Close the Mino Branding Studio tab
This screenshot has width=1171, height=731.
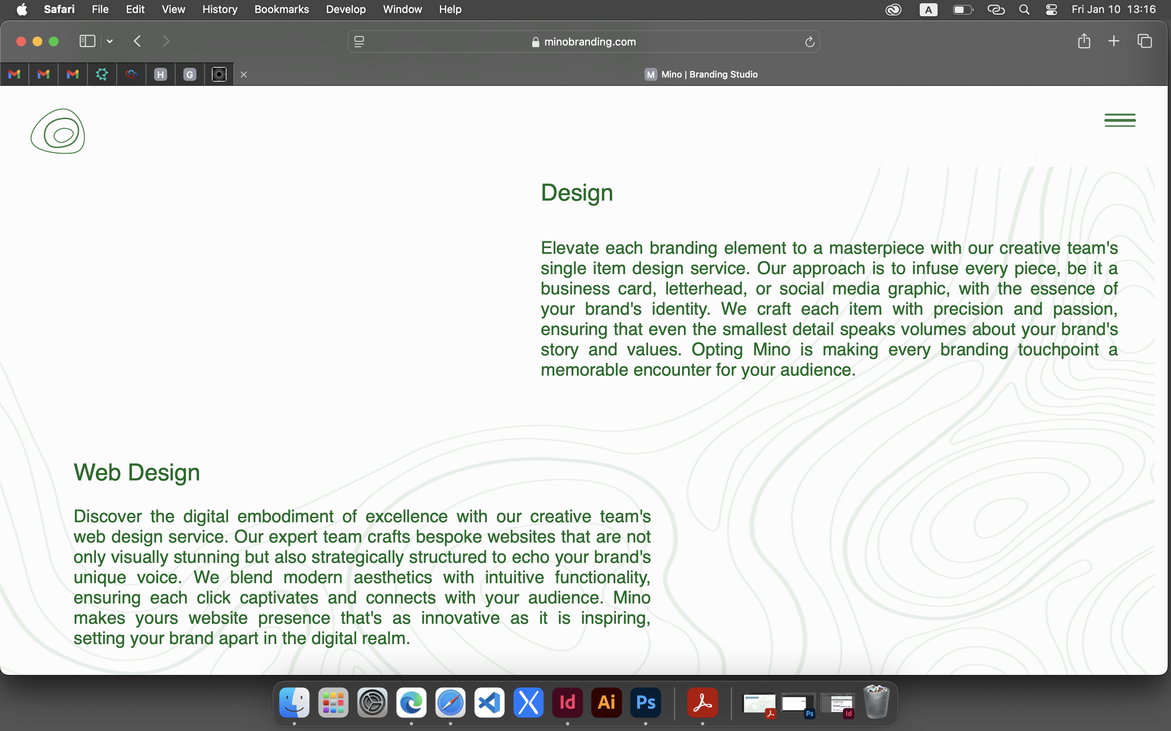pyautogui.click(x=244, y=74)
